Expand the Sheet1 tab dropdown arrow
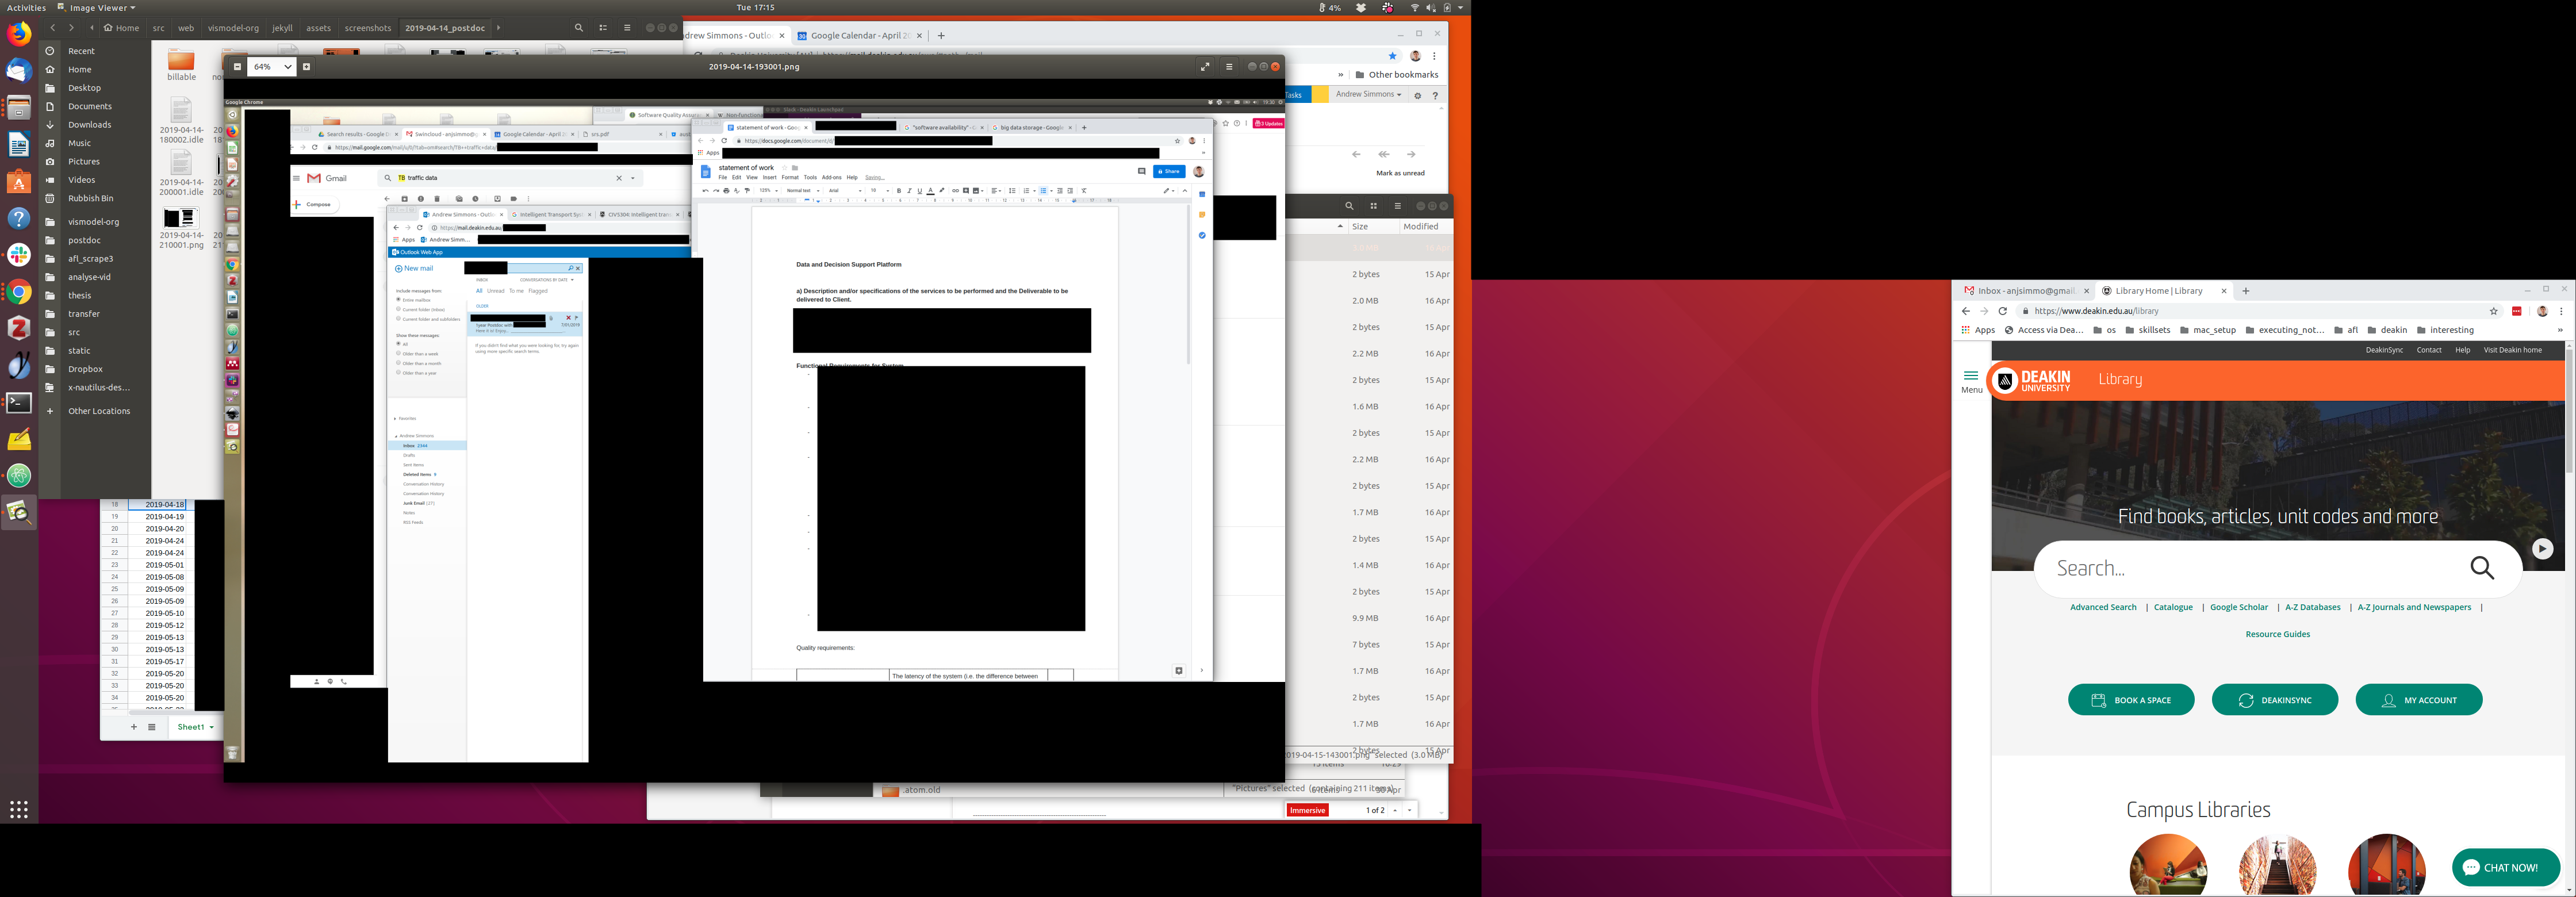Image resolution: width=2576 pixels, height=897 pixels. pyautogui.click(x=211, y=727)
